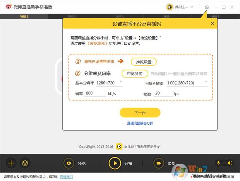The width and height of the screenshot is (240, 181).
Task: Click the 下一步 next button
Action: pos(140,113)
